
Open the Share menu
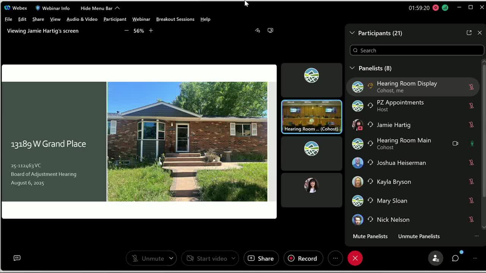pos(38,19)
